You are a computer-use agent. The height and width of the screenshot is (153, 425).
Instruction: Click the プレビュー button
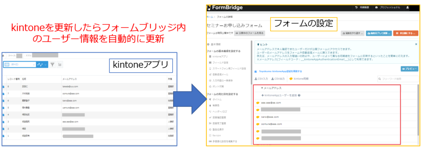409,69
